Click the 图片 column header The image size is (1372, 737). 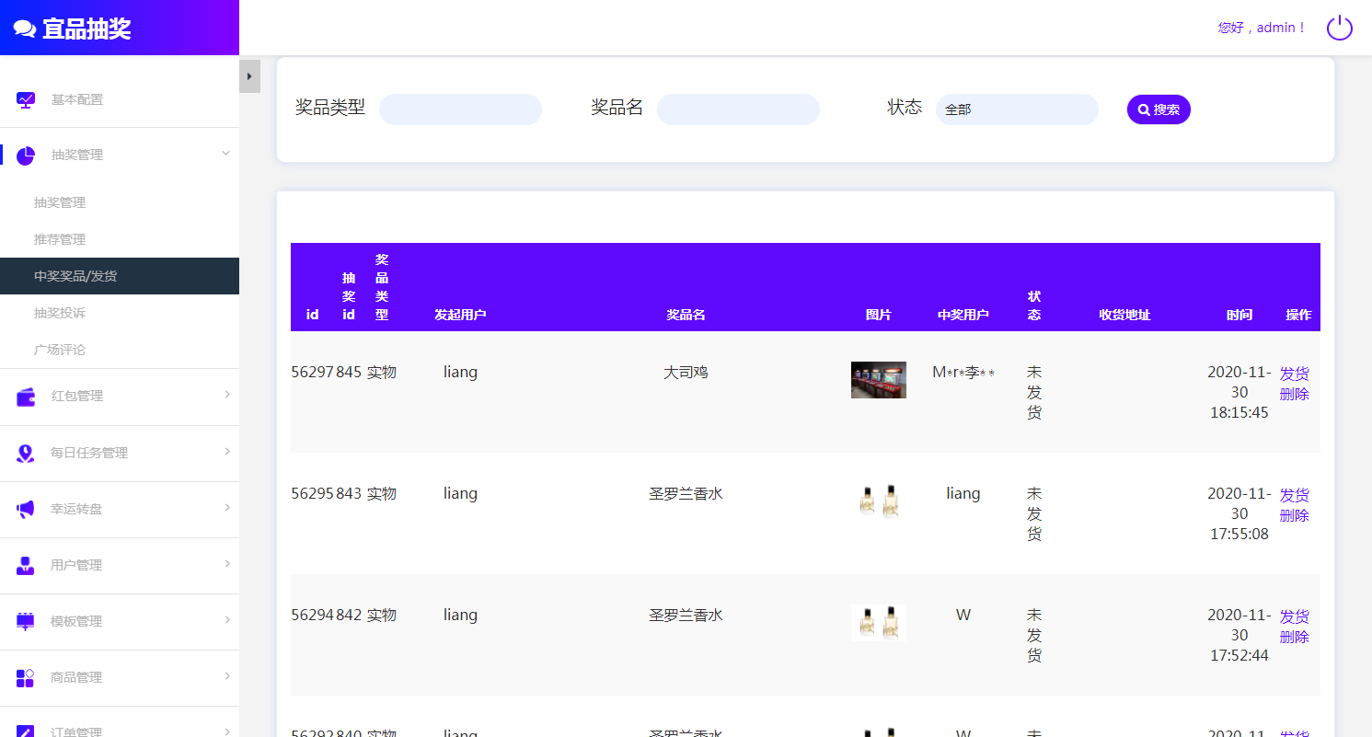pyautogui.click(x=879, y=315)
